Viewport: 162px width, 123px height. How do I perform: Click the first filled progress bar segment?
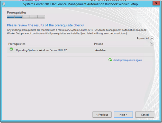[x=11, y=17]
